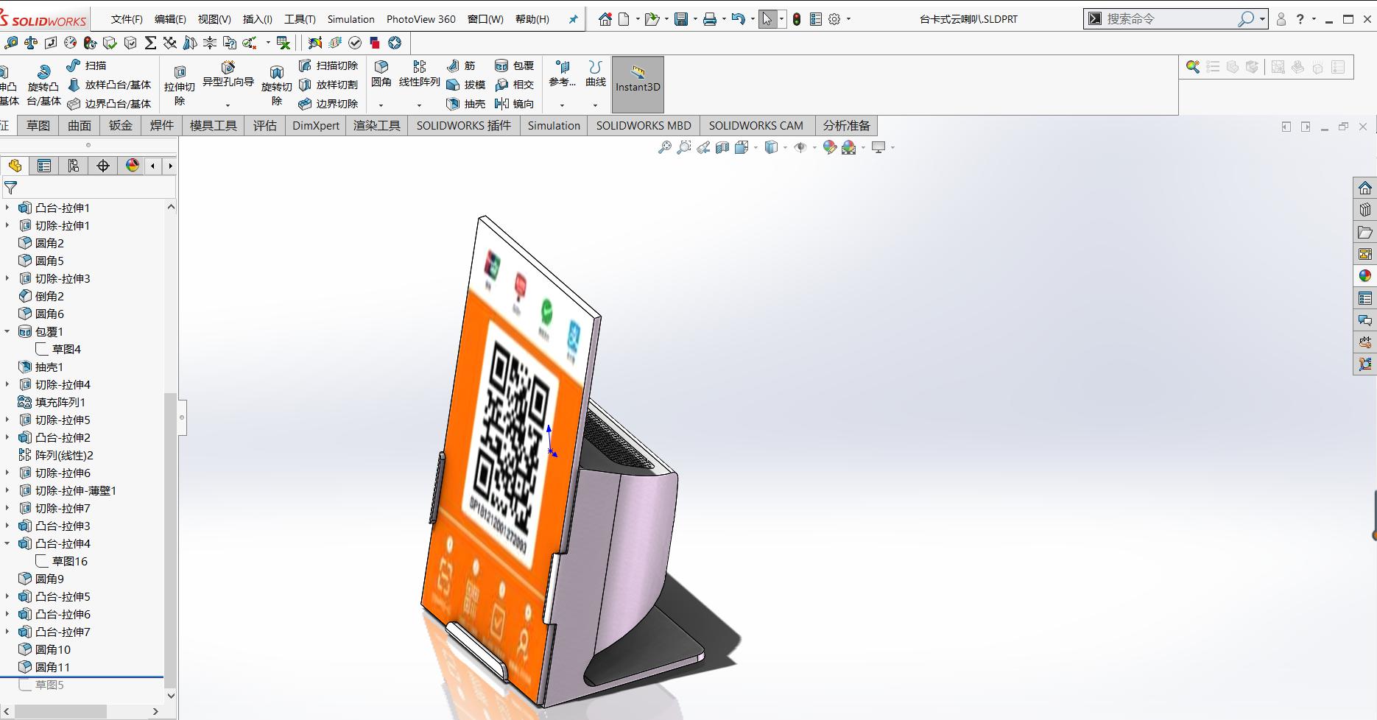
Task: Select the Fillet (圆角) tool
Action: pos(381,74)
